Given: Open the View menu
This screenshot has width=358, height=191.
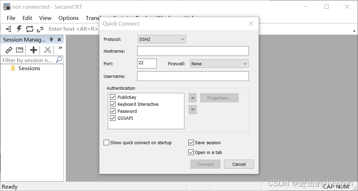Looking at the screenshot, I should 45,18.
